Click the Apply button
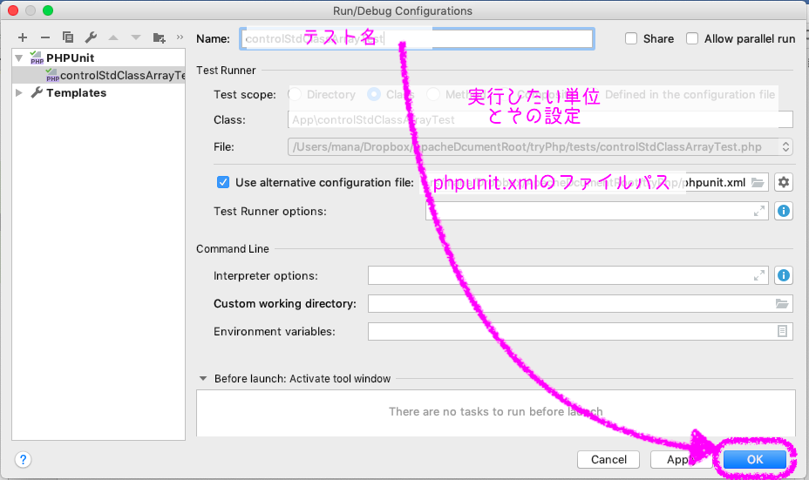Image resolution: width=809 pixels, height=480 pixels. click(x=682, y=459)
